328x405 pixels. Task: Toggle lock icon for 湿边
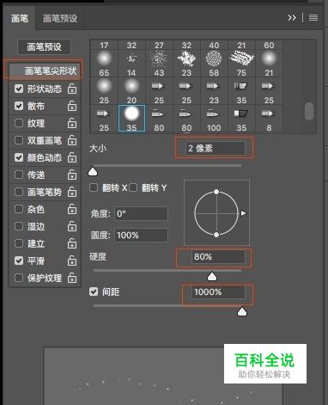72,226
